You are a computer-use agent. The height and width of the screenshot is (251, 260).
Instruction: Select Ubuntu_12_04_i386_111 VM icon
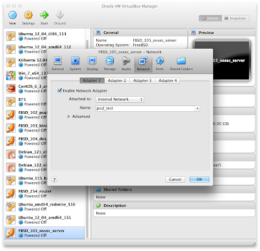pyautogui.click(x=11, y=36)
